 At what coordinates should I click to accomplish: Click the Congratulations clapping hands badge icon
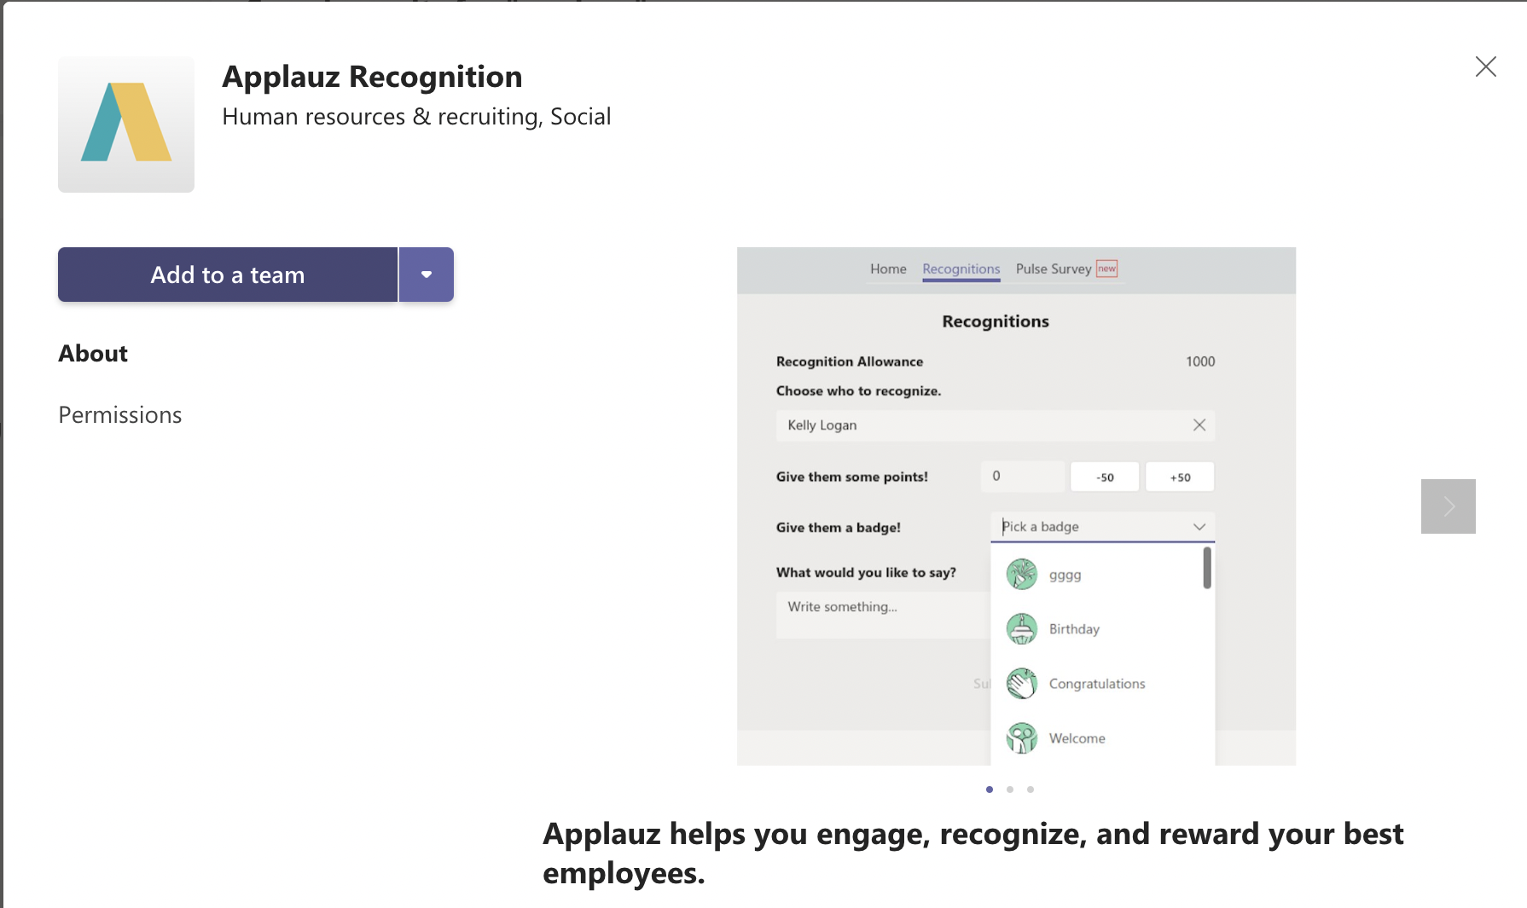(1021, 684)
